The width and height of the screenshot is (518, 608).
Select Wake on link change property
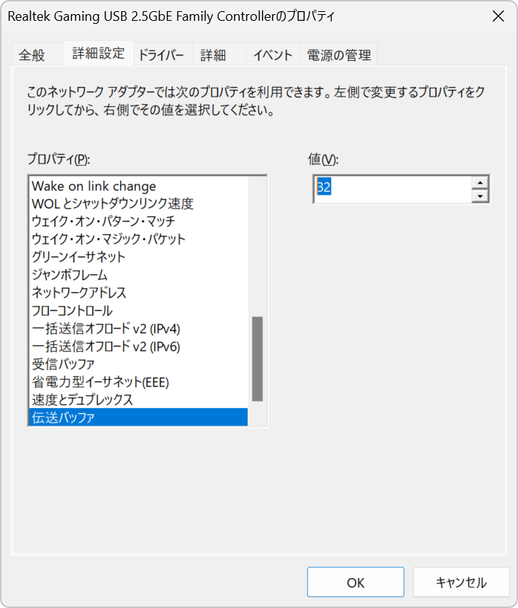click(138, 186)
